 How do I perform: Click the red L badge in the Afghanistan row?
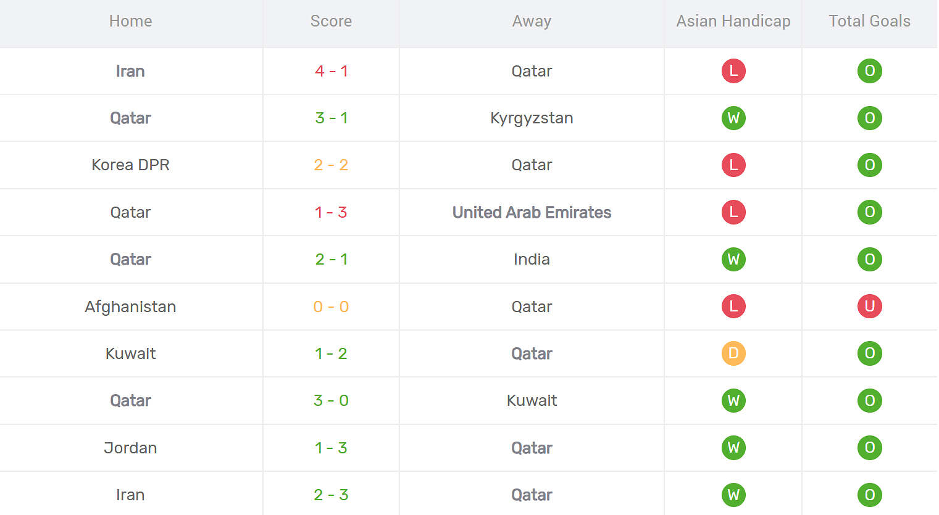[x=733, y=306]
